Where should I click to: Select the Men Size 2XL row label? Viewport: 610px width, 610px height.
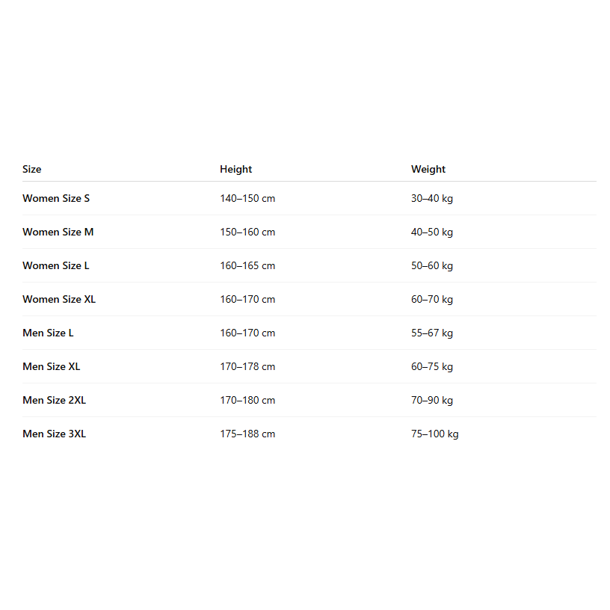pyautogui.click(x=54, y=401)
